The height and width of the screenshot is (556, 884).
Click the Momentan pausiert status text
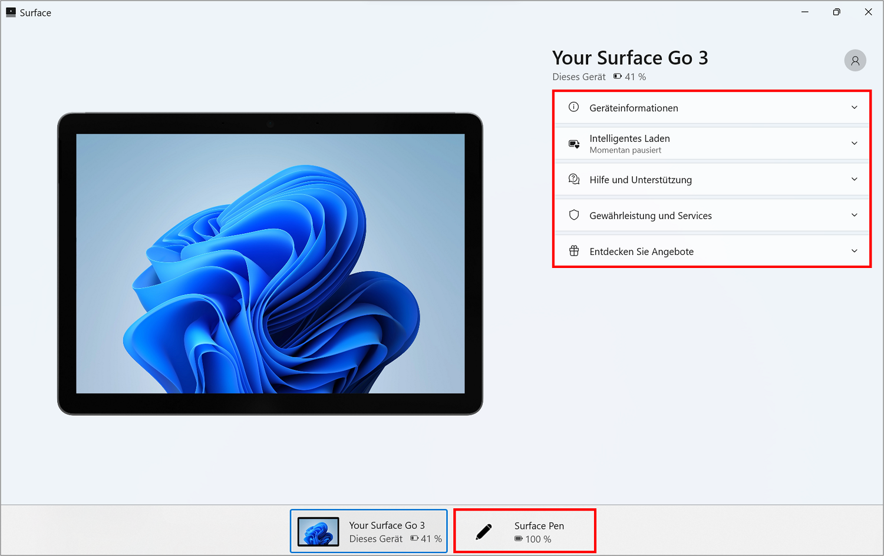click(625, 150)
